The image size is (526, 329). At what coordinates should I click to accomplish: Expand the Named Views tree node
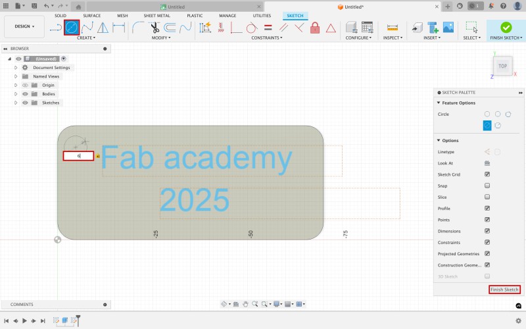15,76
